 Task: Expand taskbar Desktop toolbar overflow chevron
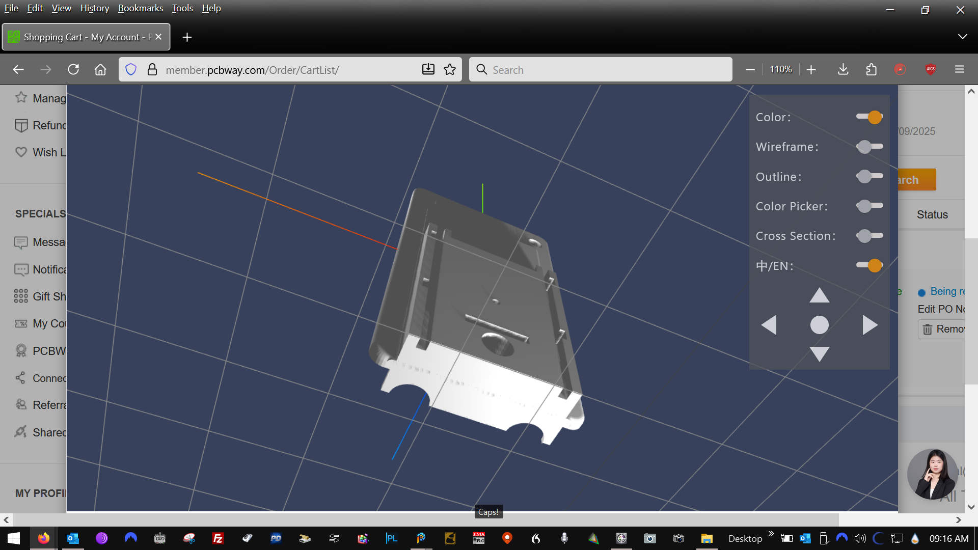[771, 534]
